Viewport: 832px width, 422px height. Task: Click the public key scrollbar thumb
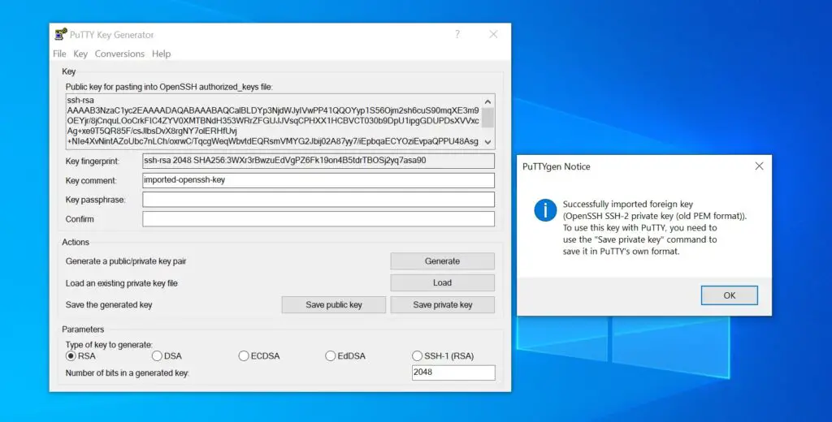click(487, 118)
